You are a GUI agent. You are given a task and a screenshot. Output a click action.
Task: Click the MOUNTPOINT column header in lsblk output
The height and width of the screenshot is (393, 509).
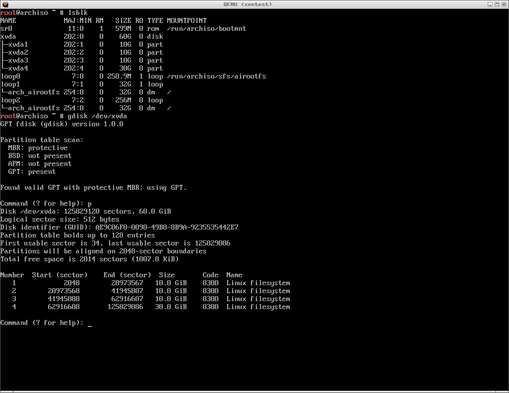tap(187, 21)
